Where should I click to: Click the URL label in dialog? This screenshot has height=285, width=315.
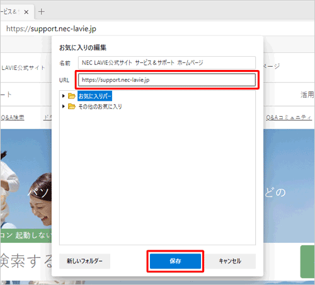coord(64,80)
